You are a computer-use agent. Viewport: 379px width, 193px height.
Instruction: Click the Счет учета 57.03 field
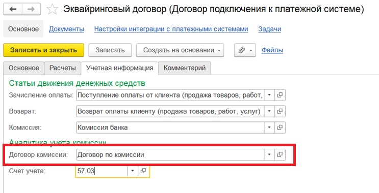tap(102, 171)
